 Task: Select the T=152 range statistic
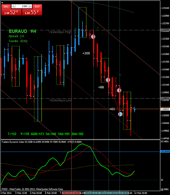[12, 134]
